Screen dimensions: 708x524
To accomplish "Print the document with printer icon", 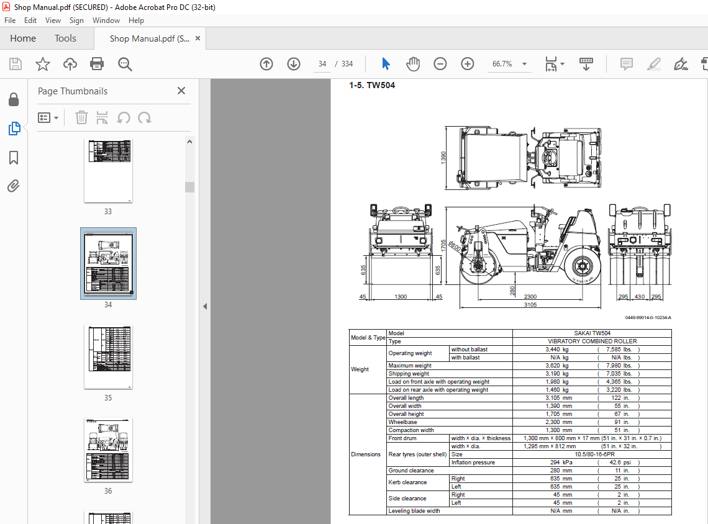I will 97,64.
